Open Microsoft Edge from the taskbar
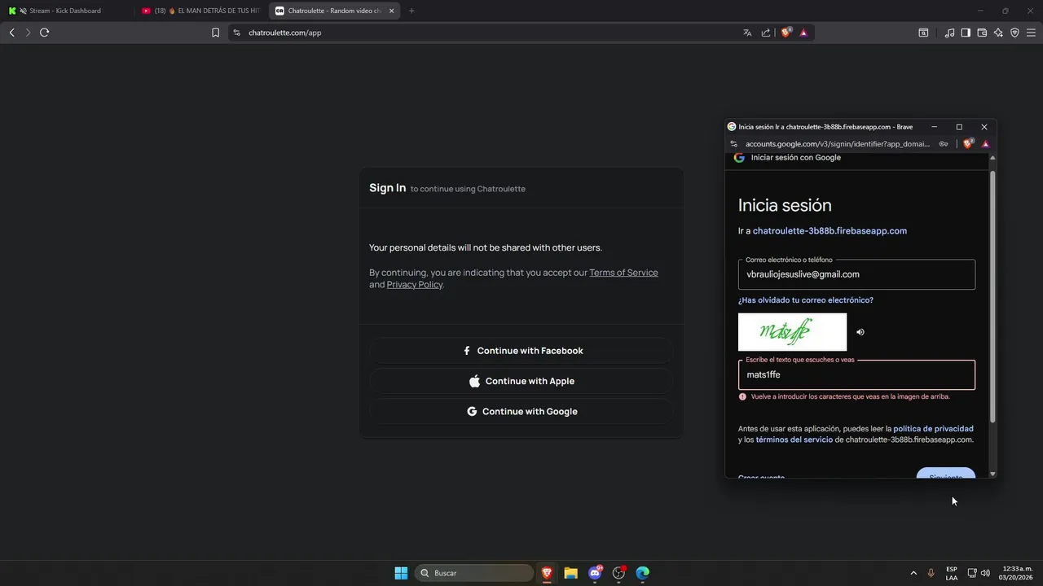The width and height of the screenshot is (1043, 586). (x=643, y=573)
